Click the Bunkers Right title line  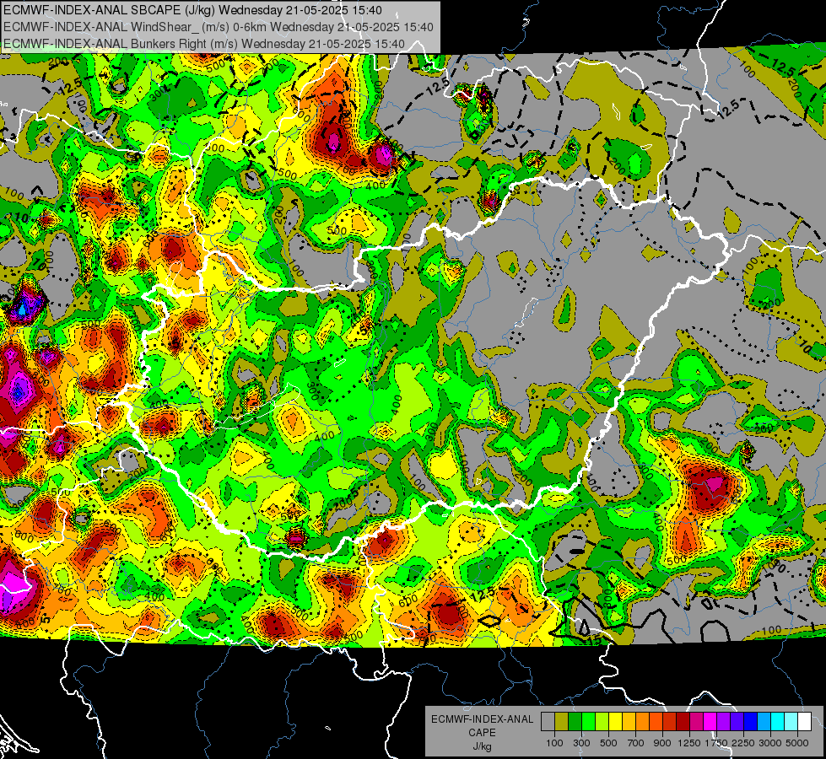point(204,44)
